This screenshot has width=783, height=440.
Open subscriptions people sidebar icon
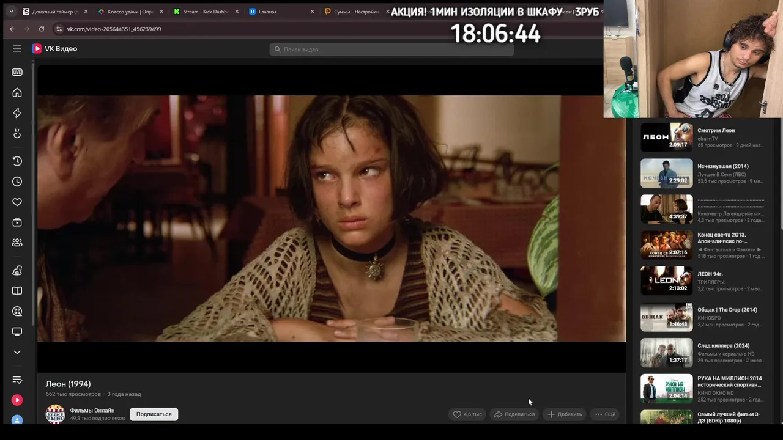(x=17, y=243)
